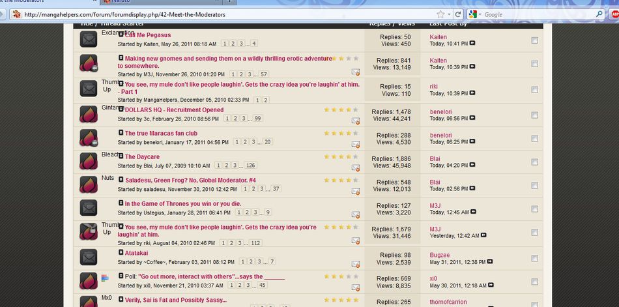Expand preview arrow before The Daycare title
Viewport: 619px width, 307px height.
tap(121, 156)
